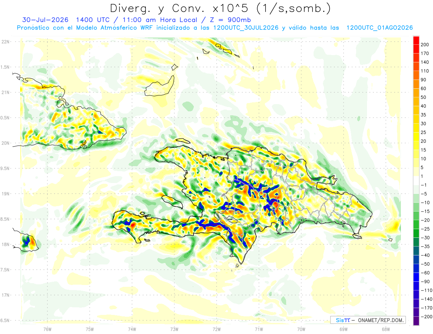Click the colorbar label positive "35"

[424, 115]
